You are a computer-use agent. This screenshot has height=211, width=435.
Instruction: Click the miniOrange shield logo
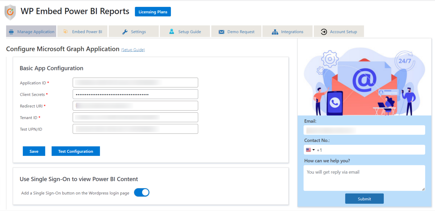10,12
